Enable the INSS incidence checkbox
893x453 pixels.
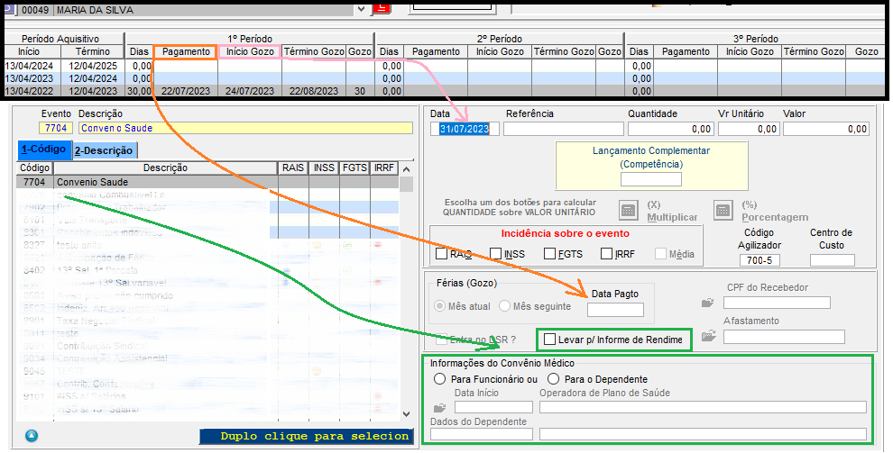point(496,253)
